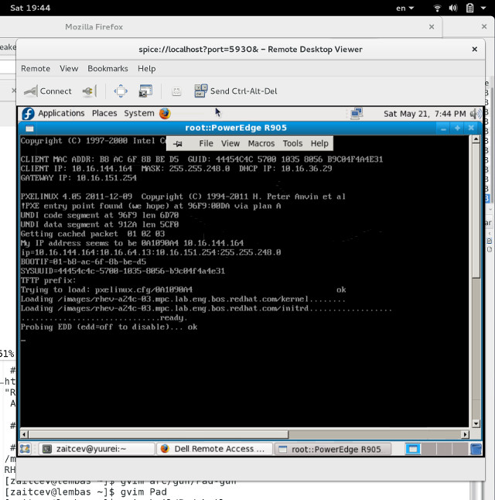Viewport: 495px width, 500px height.
Task: Open the Help menu of Remote Desktop Viewer
Action: 147,69
